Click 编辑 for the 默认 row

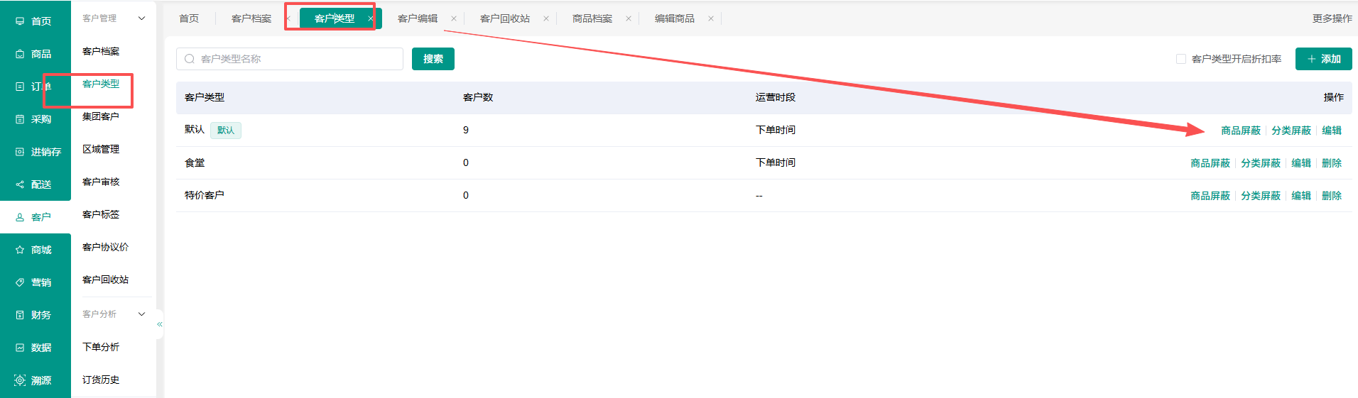point(1332,131)
